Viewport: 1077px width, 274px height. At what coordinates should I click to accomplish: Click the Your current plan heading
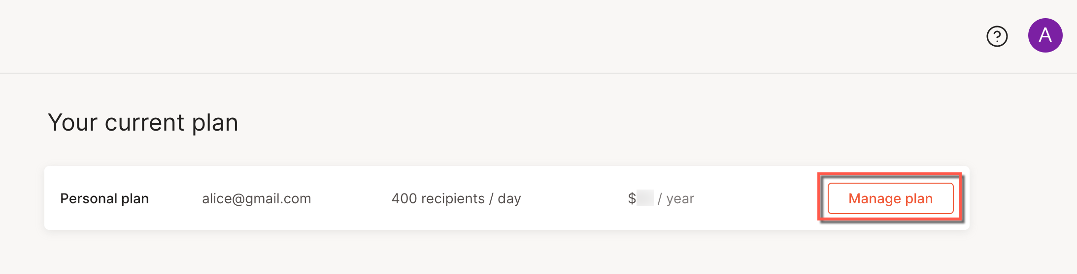click(x=143, y=122)
